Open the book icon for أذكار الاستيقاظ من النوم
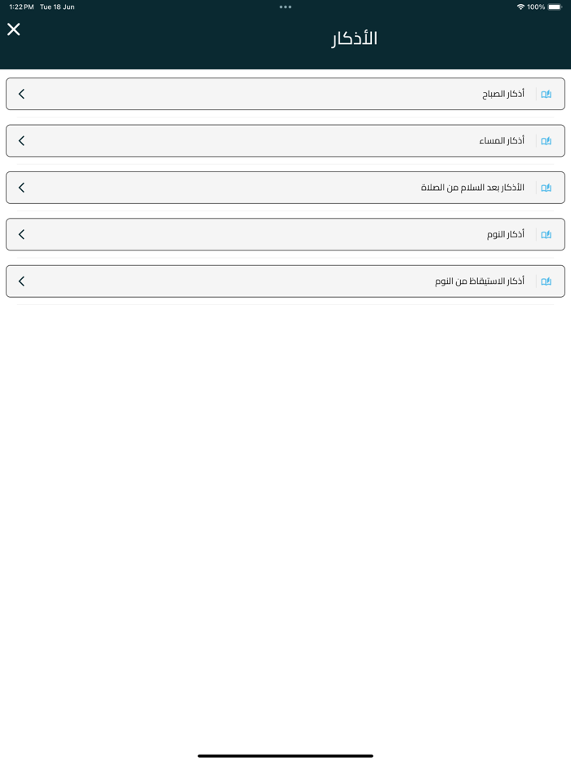The width and height of the screenshot is (571, 762). click(x=546, y=281)
